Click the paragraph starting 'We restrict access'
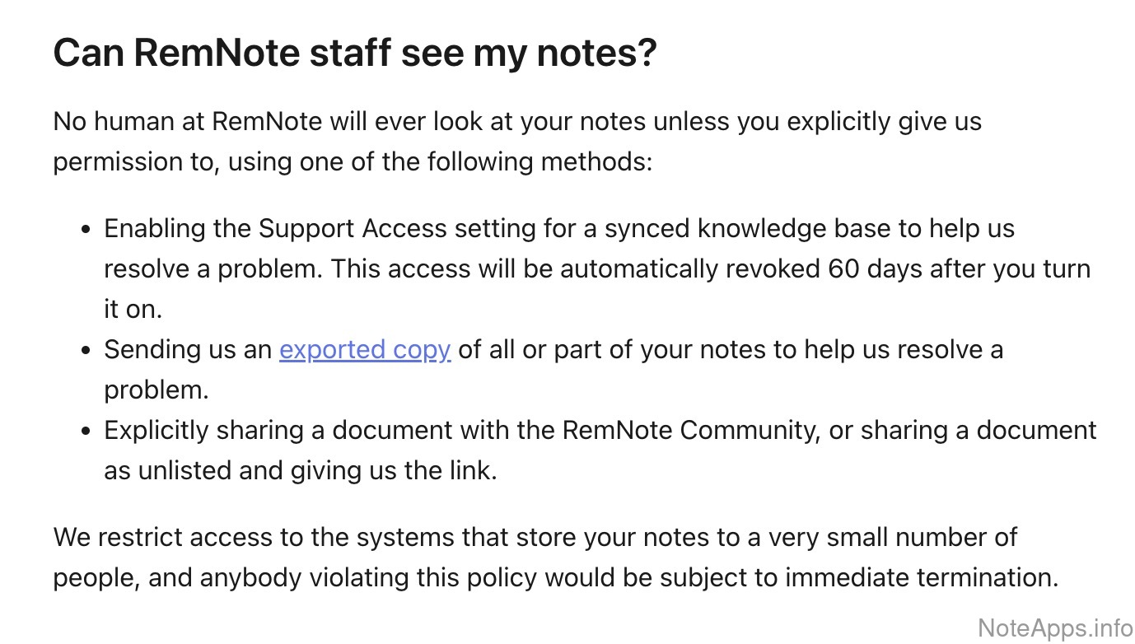This screenshot has width=1135, height=644. coord(535,538)
